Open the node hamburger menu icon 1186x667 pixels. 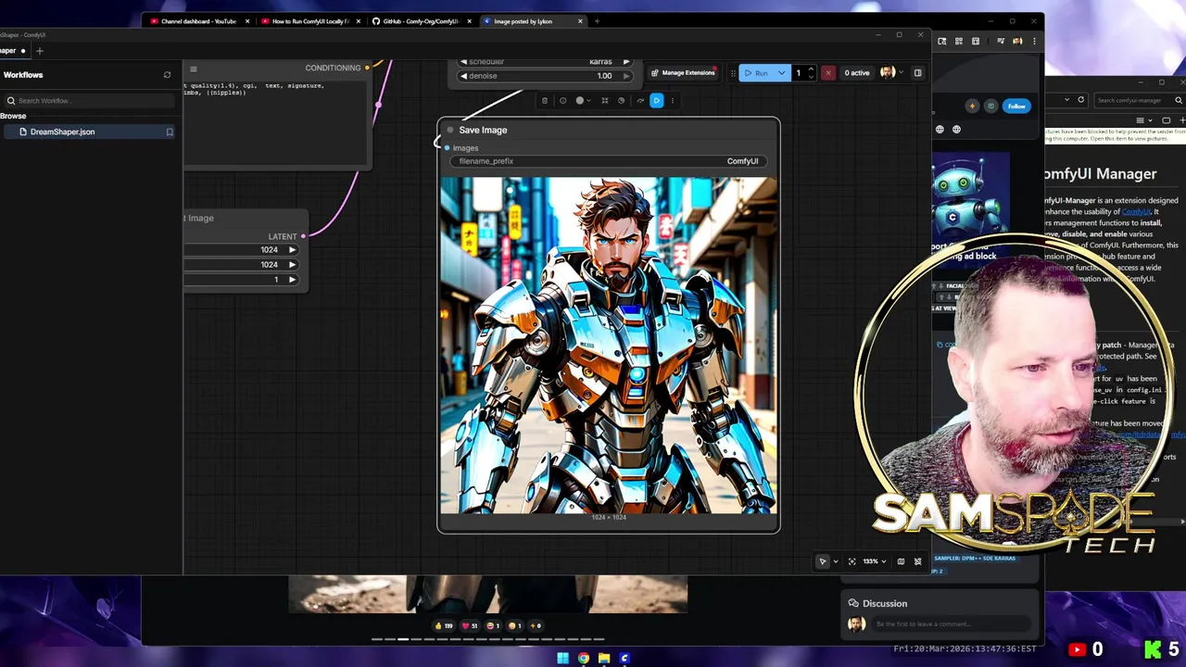tap(193, 69)
